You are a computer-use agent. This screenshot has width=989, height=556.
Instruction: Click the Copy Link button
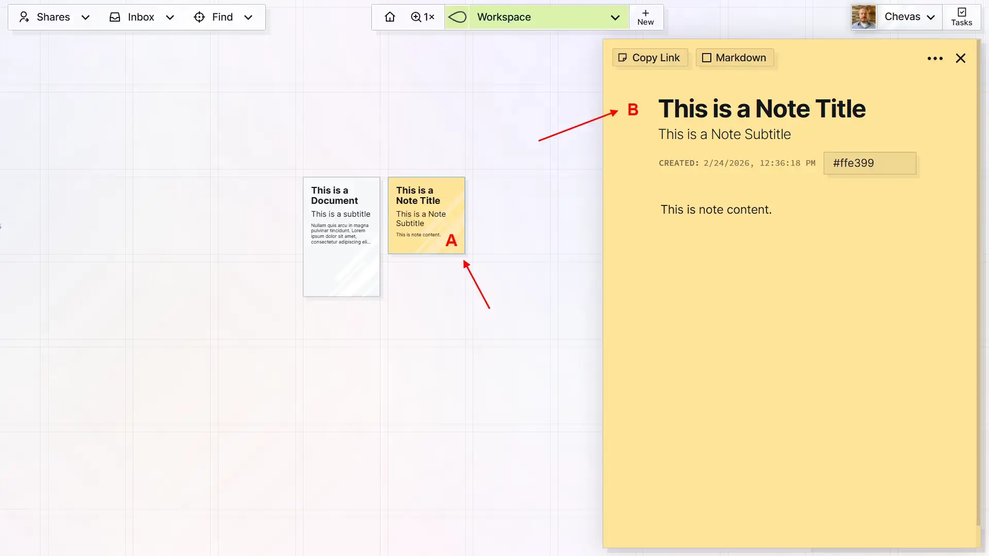pos(650,58)
